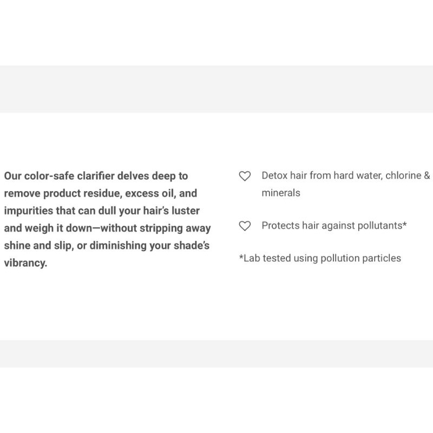Click the word 'minerals' in the benefits list
This screenshot has height=433, width=433.
[281, 193]
